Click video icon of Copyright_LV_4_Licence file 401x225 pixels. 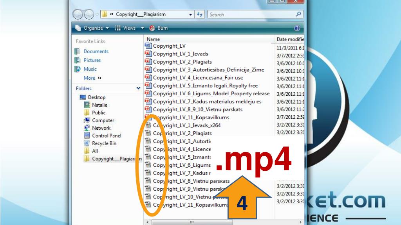[x=148, y=149]
